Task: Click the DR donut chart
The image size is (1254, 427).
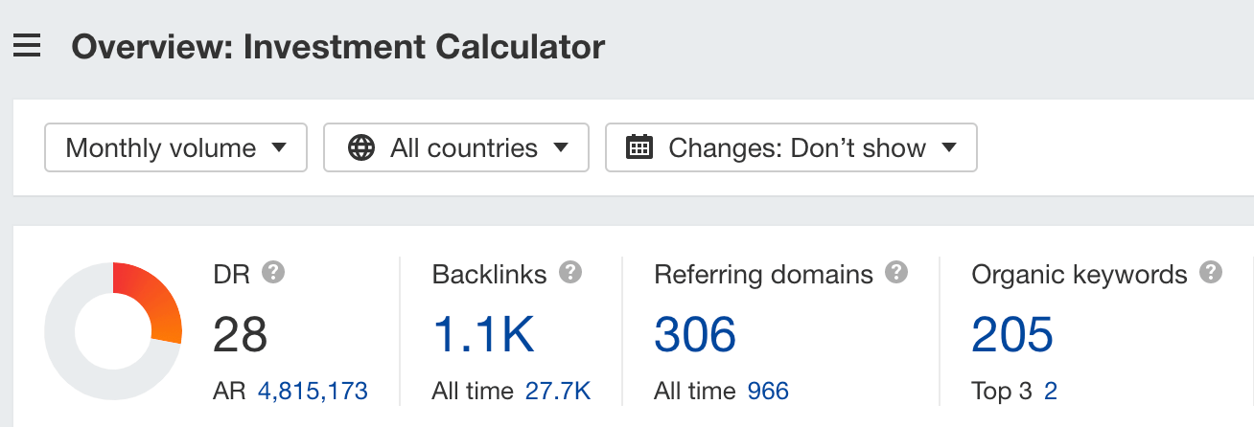Action: pos(113,330)
